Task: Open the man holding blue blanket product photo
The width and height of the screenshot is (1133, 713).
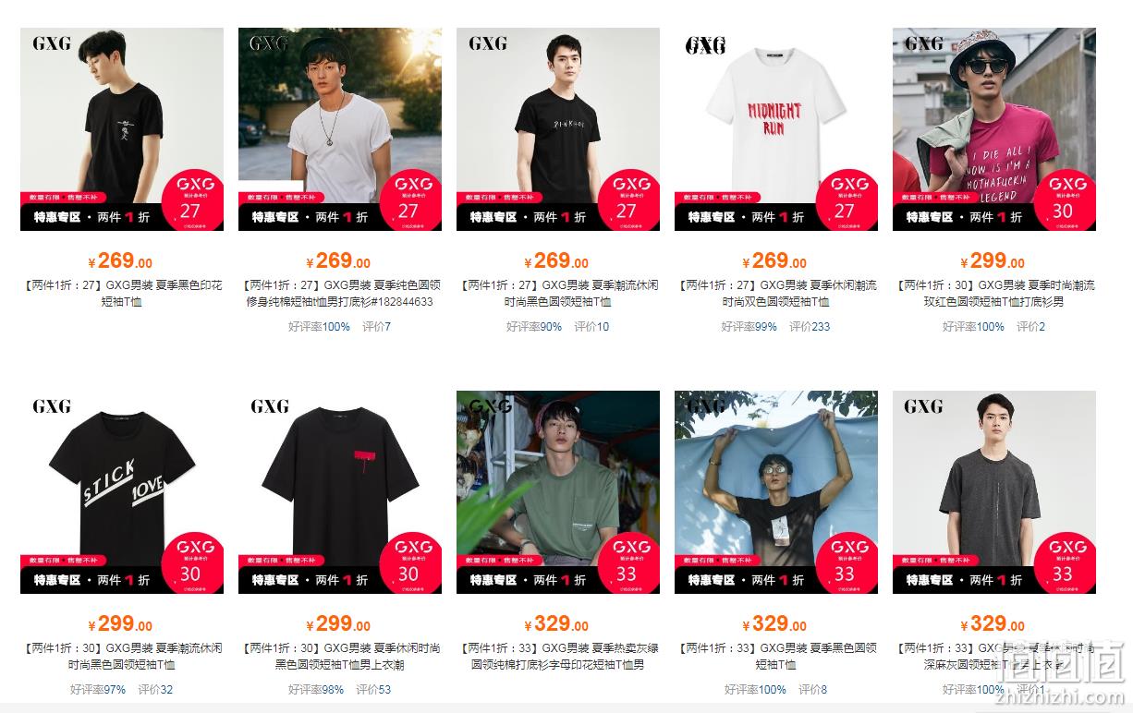Action: point(776,492)
